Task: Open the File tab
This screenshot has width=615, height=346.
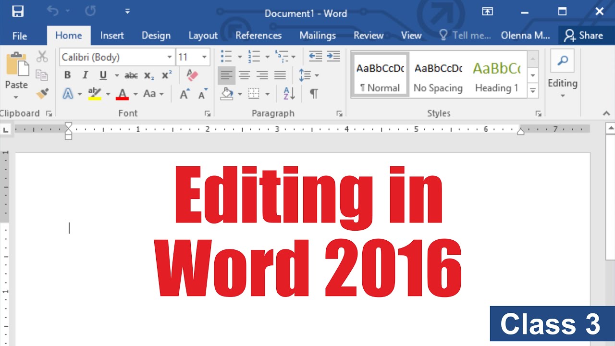Action: tap(20, 36)
